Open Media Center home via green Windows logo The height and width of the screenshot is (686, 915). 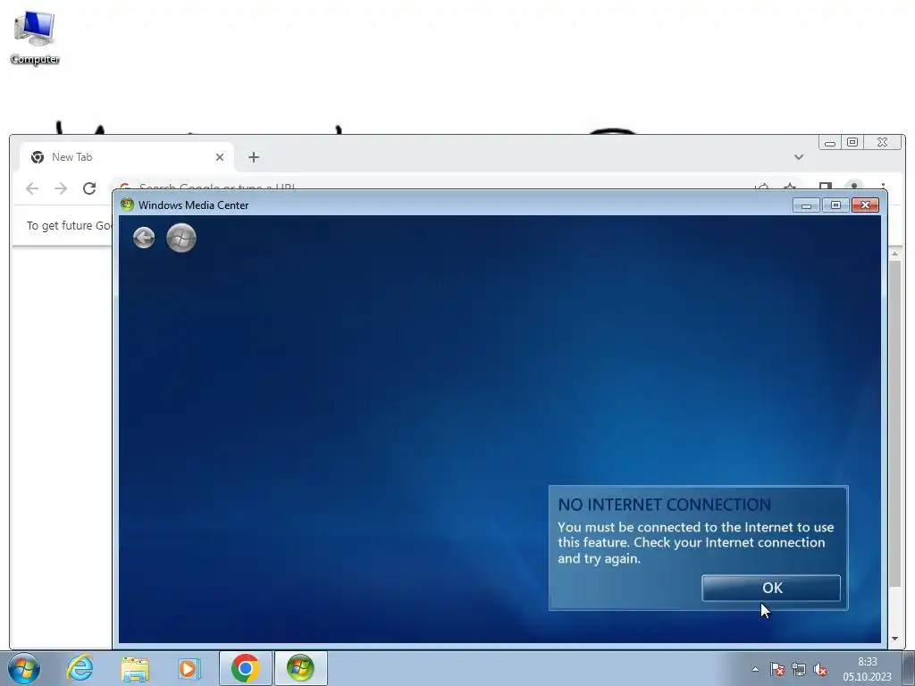[x=180, y=238]
